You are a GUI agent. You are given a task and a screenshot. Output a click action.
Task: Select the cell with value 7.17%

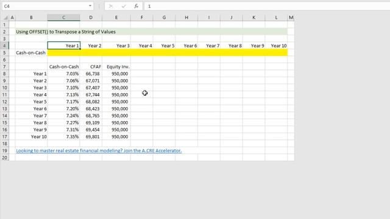point(63,102)
